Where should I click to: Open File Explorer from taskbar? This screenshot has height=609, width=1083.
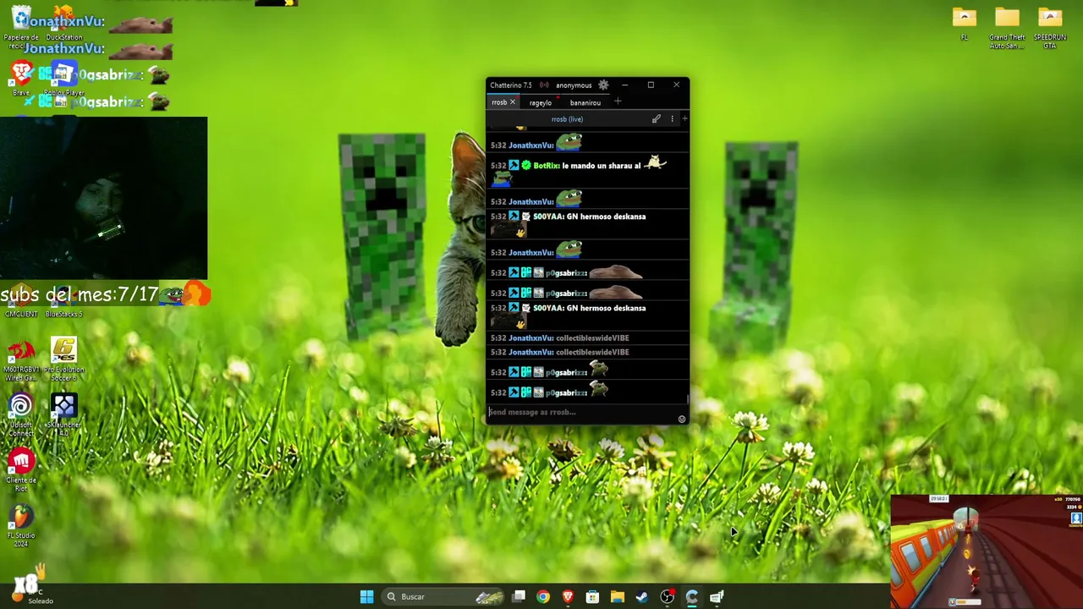click(x=618, y=597)
